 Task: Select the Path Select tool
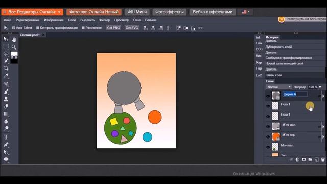[6, 152]
